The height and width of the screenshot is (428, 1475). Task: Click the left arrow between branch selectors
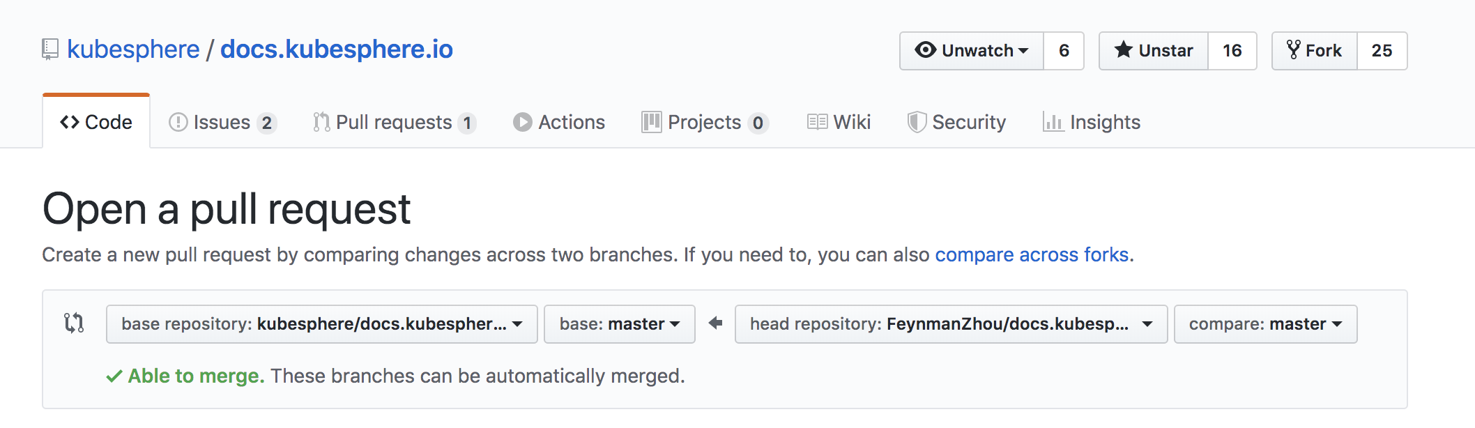(x=715, y=323)
